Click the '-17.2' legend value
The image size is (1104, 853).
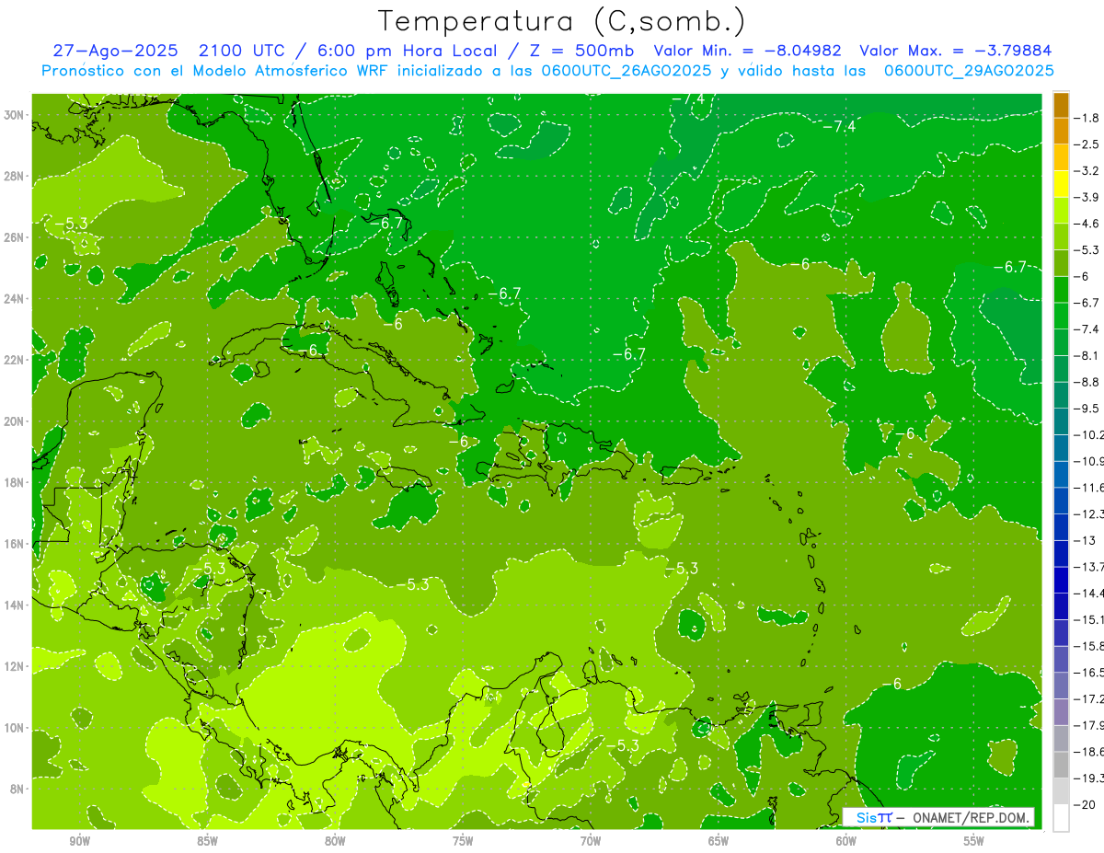point(1089,698)
